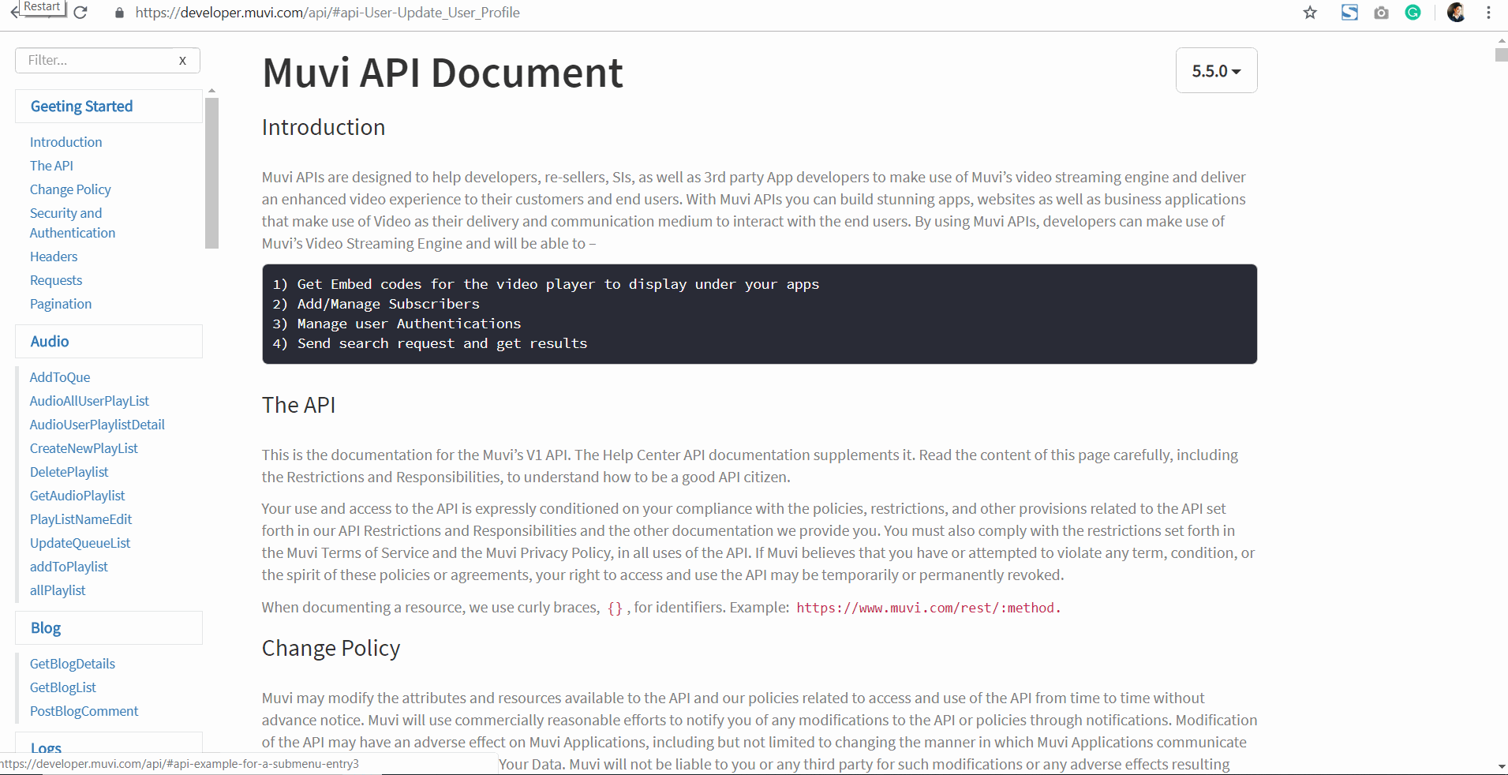
Task: Click the site lock security icon
Action: click(x=119, y=13)
